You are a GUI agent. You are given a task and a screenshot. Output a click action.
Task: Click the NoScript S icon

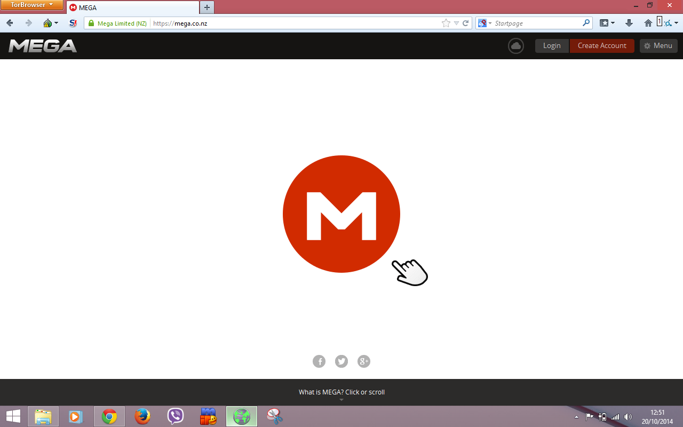tap(73, 23)
